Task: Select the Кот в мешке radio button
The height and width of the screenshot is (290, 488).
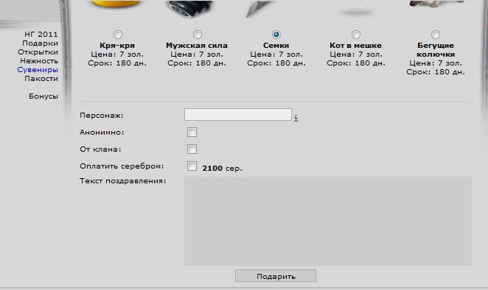Action: (356, 35)
